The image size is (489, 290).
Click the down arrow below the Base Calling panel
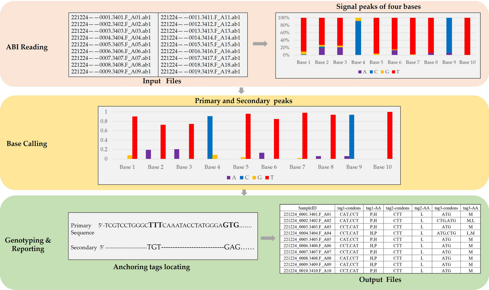[x=244, y=192]
